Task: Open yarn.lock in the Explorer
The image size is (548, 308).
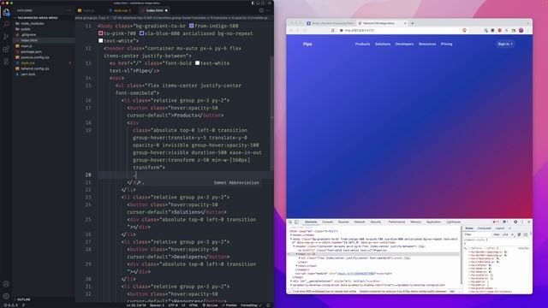Action: (x=28, y=74)
